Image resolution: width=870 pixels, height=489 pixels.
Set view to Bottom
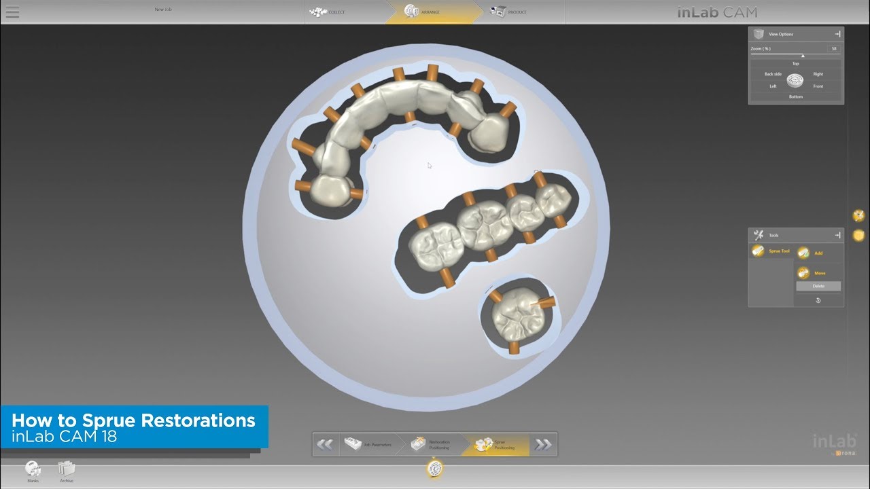(x=796, y=96)
